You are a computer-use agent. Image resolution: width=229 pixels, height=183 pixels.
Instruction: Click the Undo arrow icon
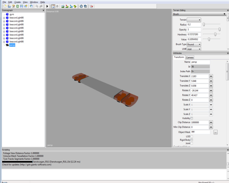[x=37, y=6]
